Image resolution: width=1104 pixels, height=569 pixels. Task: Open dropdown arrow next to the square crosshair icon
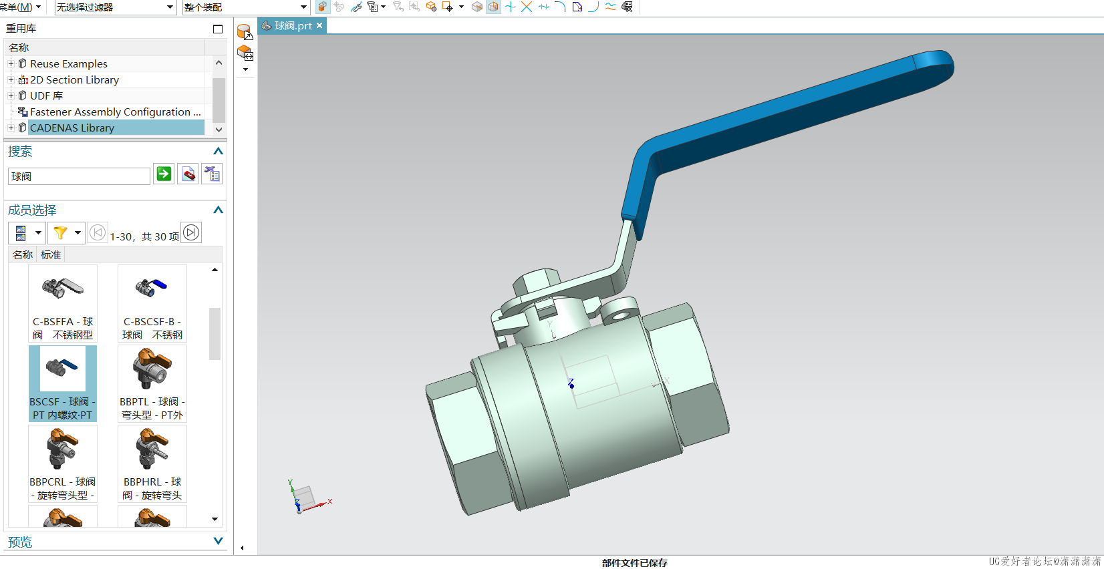point(461,7)
